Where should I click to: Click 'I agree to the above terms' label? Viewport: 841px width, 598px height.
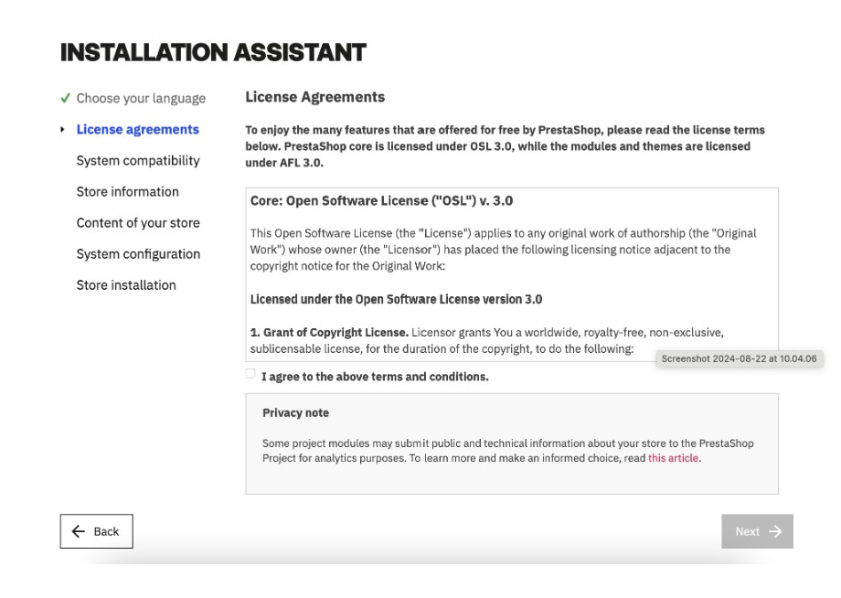pyautogui.click(x=375, y=377)
